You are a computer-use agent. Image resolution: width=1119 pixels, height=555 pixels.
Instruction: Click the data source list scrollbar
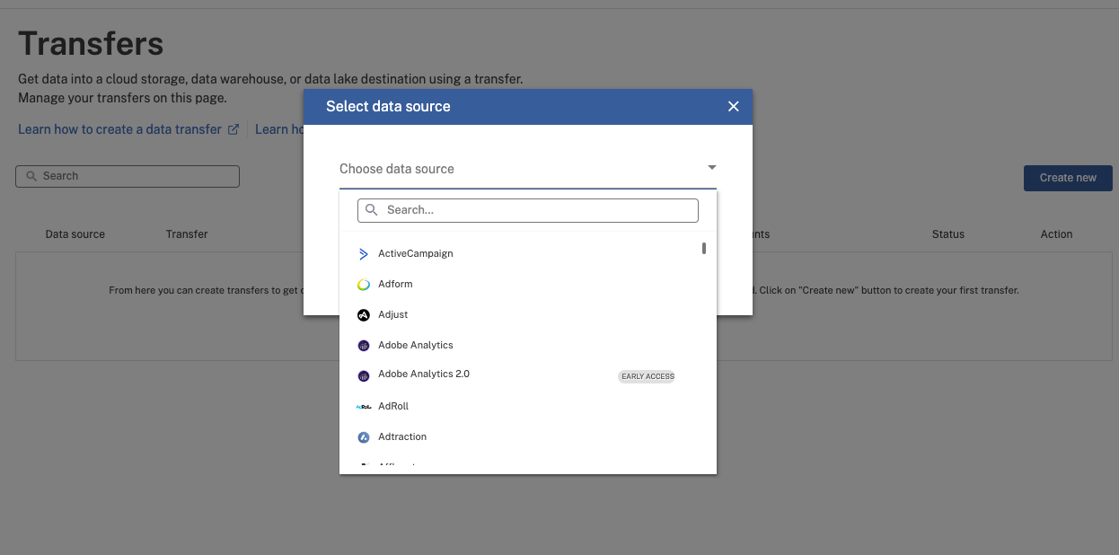tap(704, 249)
